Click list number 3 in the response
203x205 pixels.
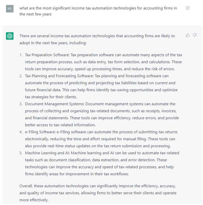click(21, 104)
